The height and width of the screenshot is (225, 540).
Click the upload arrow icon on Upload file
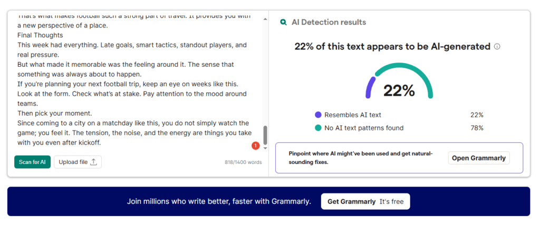click(94, 162)
